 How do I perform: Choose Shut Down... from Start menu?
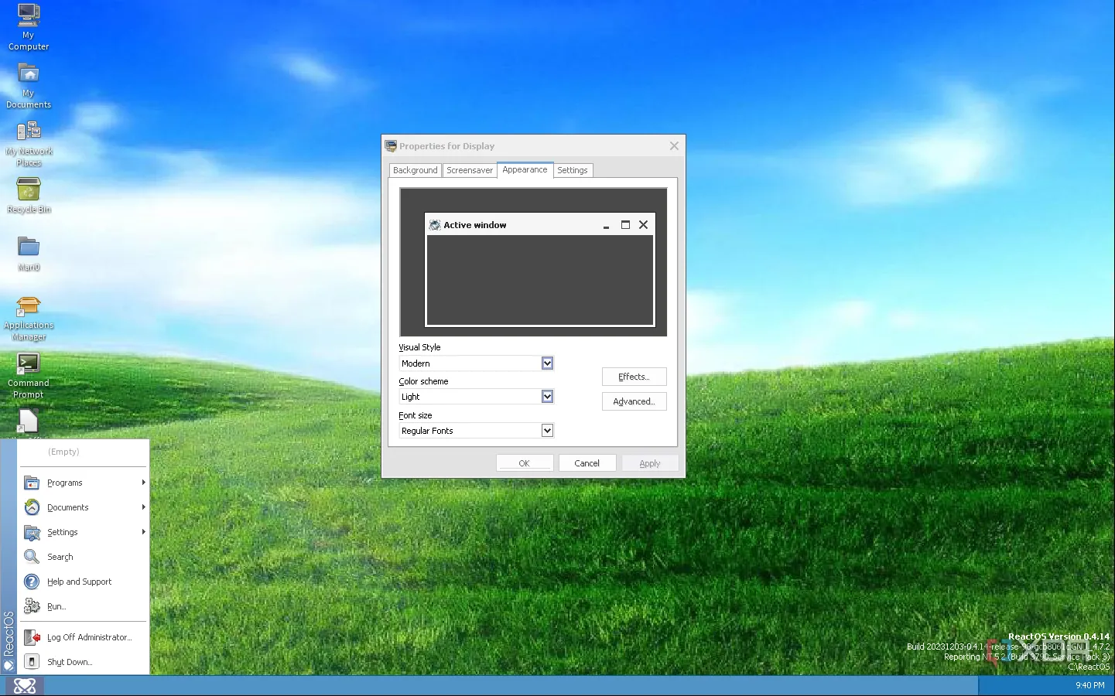70,662
